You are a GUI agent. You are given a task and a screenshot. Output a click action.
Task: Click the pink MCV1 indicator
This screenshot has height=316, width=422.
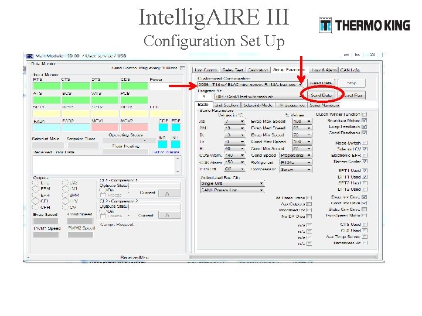click(x=105, y=128)
